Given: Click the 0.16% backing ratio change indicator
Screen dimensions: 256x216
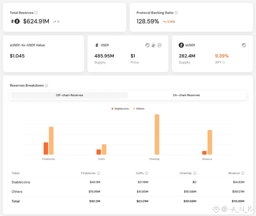Looking at the screenshot, I should tap(169, 22).
